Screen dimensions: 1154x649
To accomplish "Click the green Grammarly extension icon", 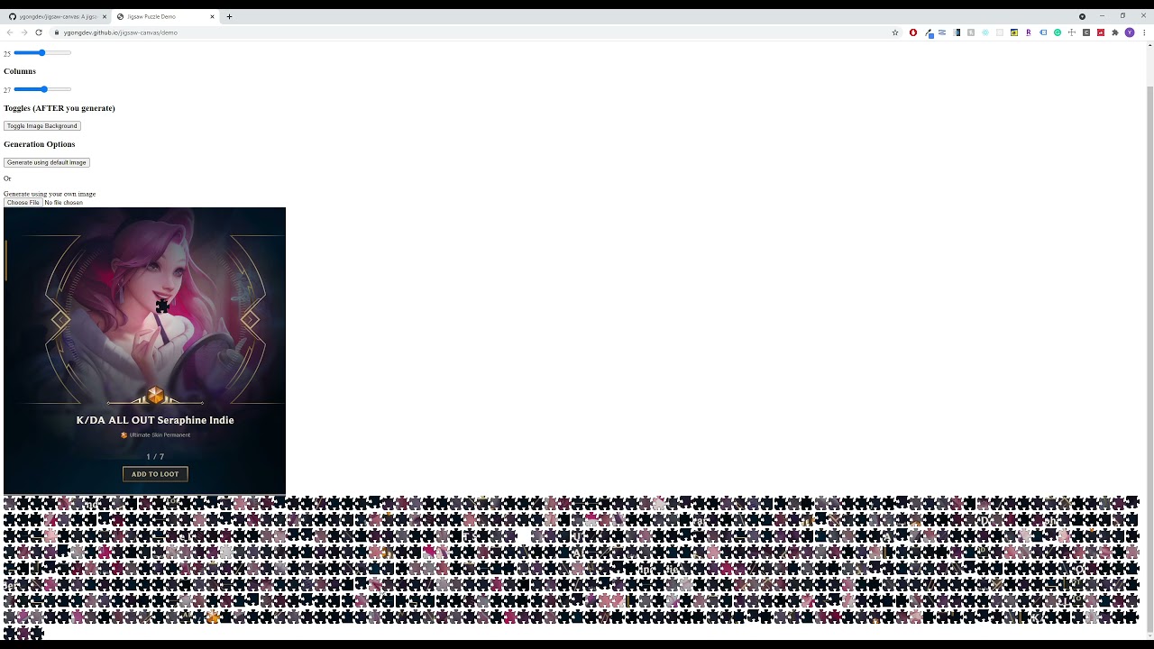I will [1058, 32].
